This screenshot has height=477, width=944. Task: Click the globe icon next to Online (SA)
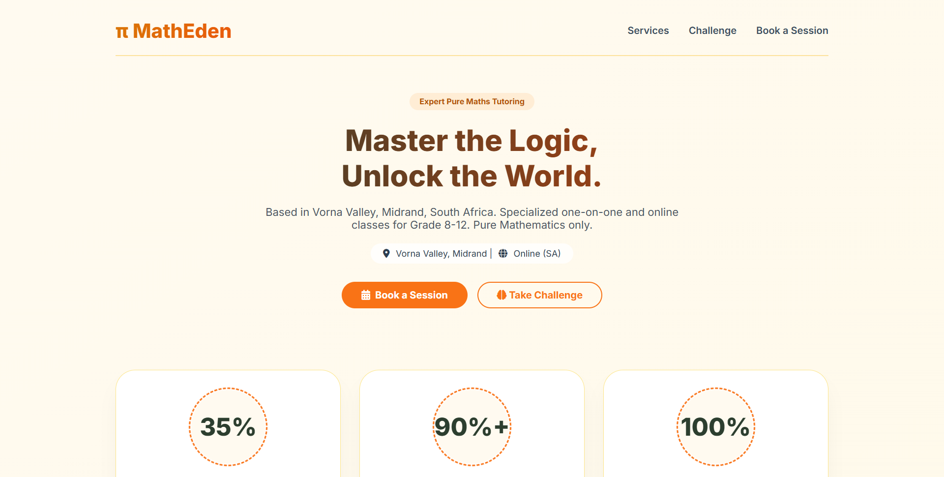coord(503,253)
